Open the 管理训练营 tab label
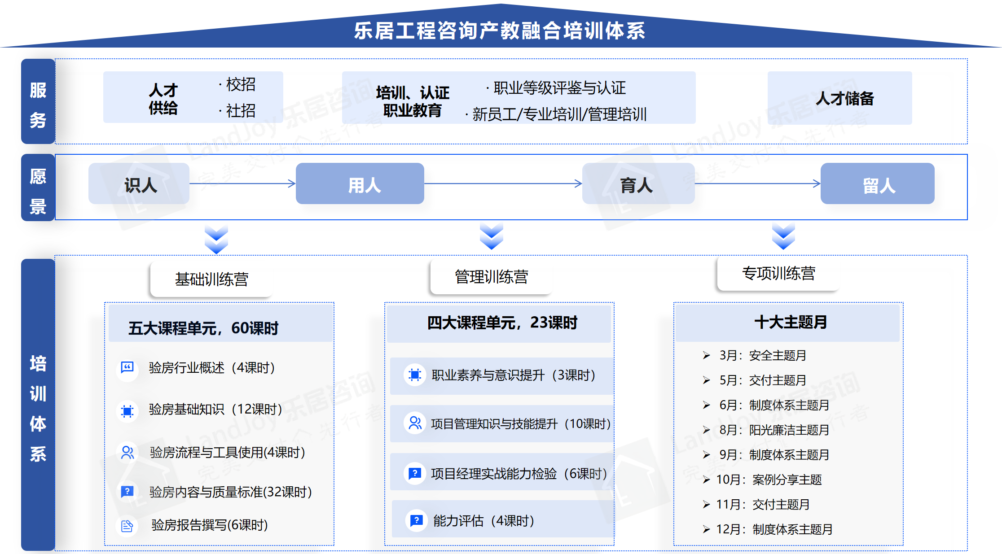Screen dimensions: 1002x554 pos(491,277)
